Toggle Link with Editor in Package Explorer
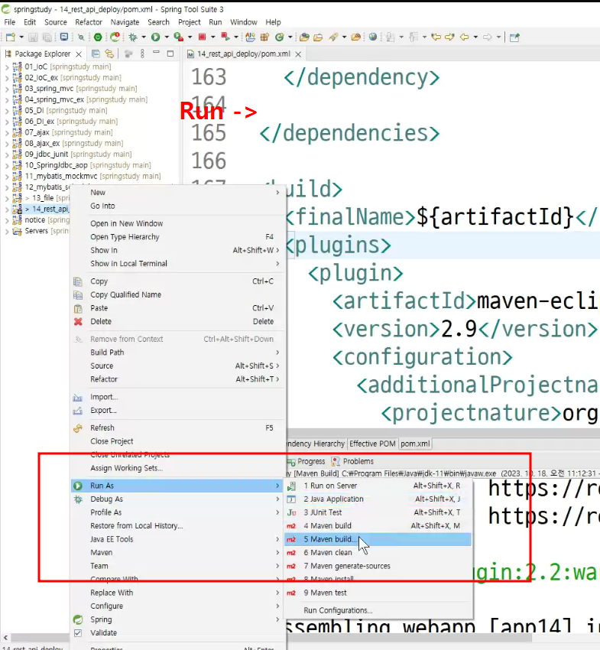The width and height of the screenshot is (600, 650). pyautogui.click(x=109, y=54)
